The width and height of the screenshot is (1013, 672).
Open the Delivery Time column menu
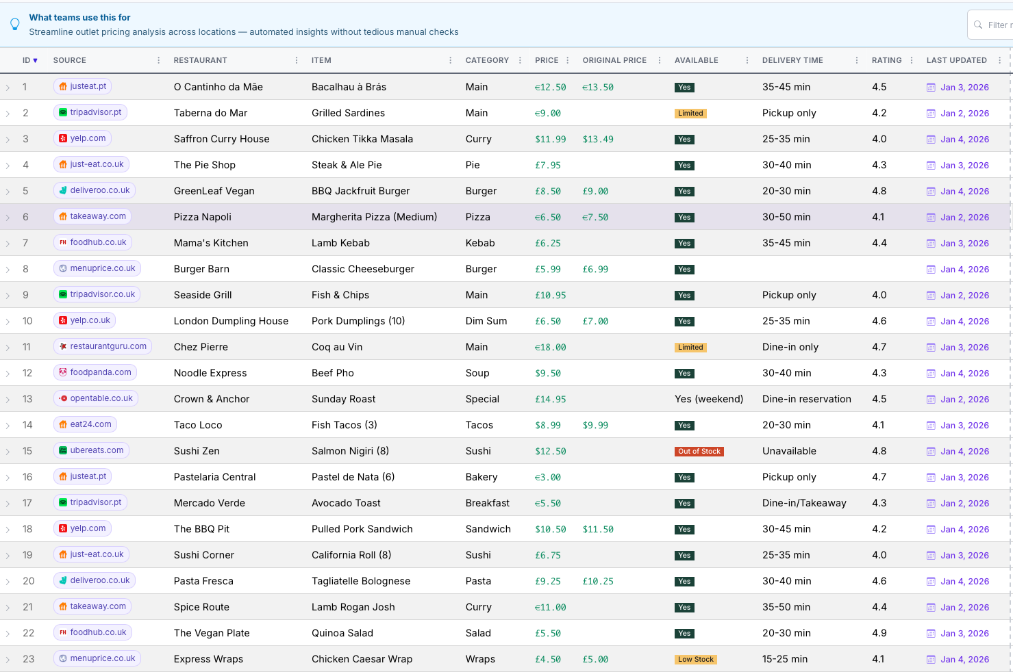point(857,60)
